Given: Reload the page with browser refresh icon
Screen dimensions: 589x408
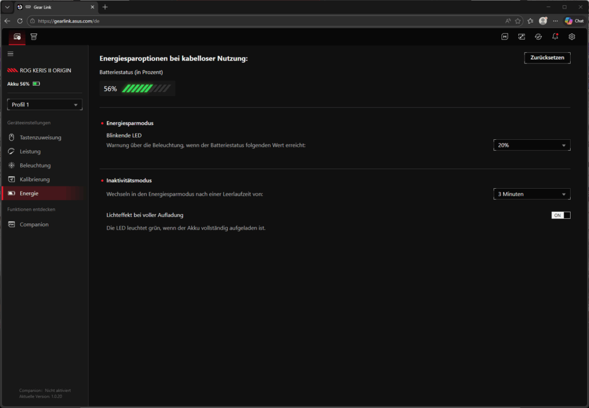Looking at the screenshot, I should coord(20,21).
